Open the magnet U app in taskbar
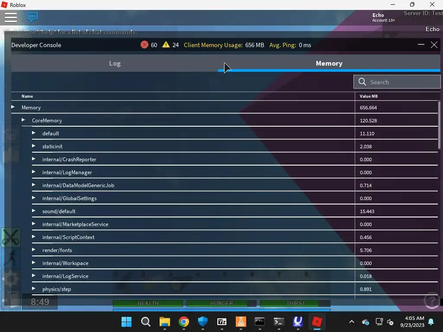443x332 pixels. pos(298,322)
